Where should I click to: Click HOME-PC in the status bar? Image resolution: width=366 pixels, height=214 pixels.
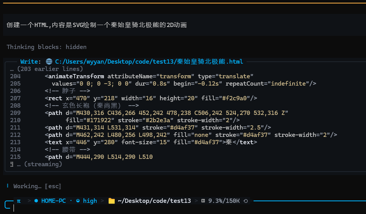click(53, 201)
